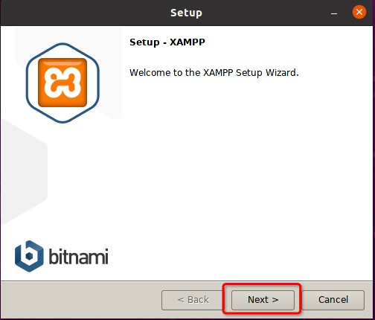Click the faded gray hexagon on left edge
The width and height of the screenshot is (375, 320).
click(x=24, y=171)
